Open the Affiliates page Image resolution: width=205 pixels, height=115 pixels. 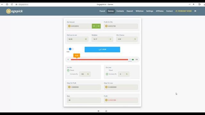(x=160, y=11)
